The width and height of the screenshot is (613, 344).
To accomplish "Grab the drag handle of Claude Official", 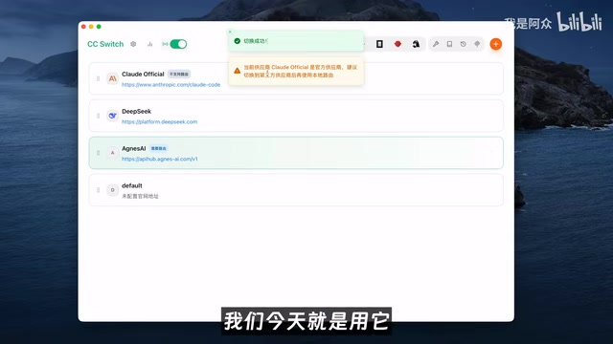I will click(98, 78).
